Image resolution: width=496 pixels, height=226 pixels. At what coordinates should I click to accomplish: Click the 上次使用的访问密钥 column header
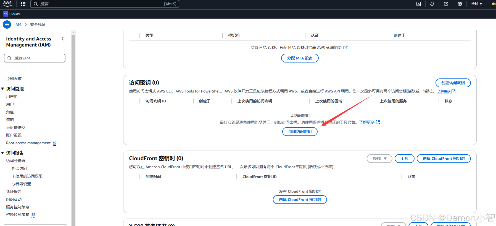pyautogui.click(x=255, y=101)
